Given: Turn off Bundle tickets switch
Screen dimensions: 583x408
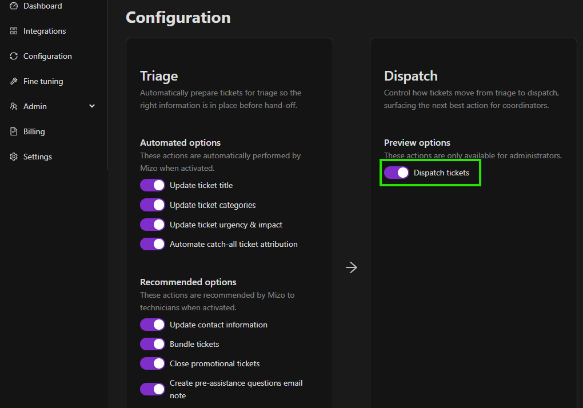Looking at the screenshot, I should 153,344.
